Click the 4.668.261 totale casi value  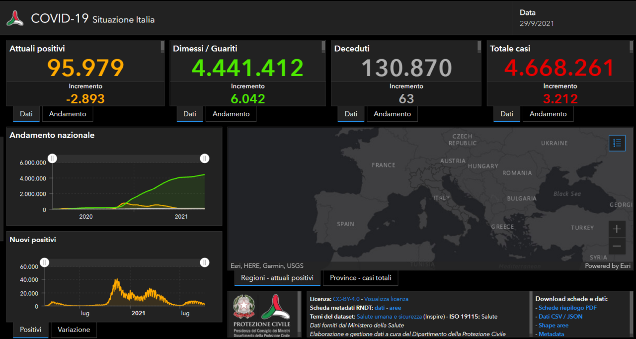coord(559,68)
